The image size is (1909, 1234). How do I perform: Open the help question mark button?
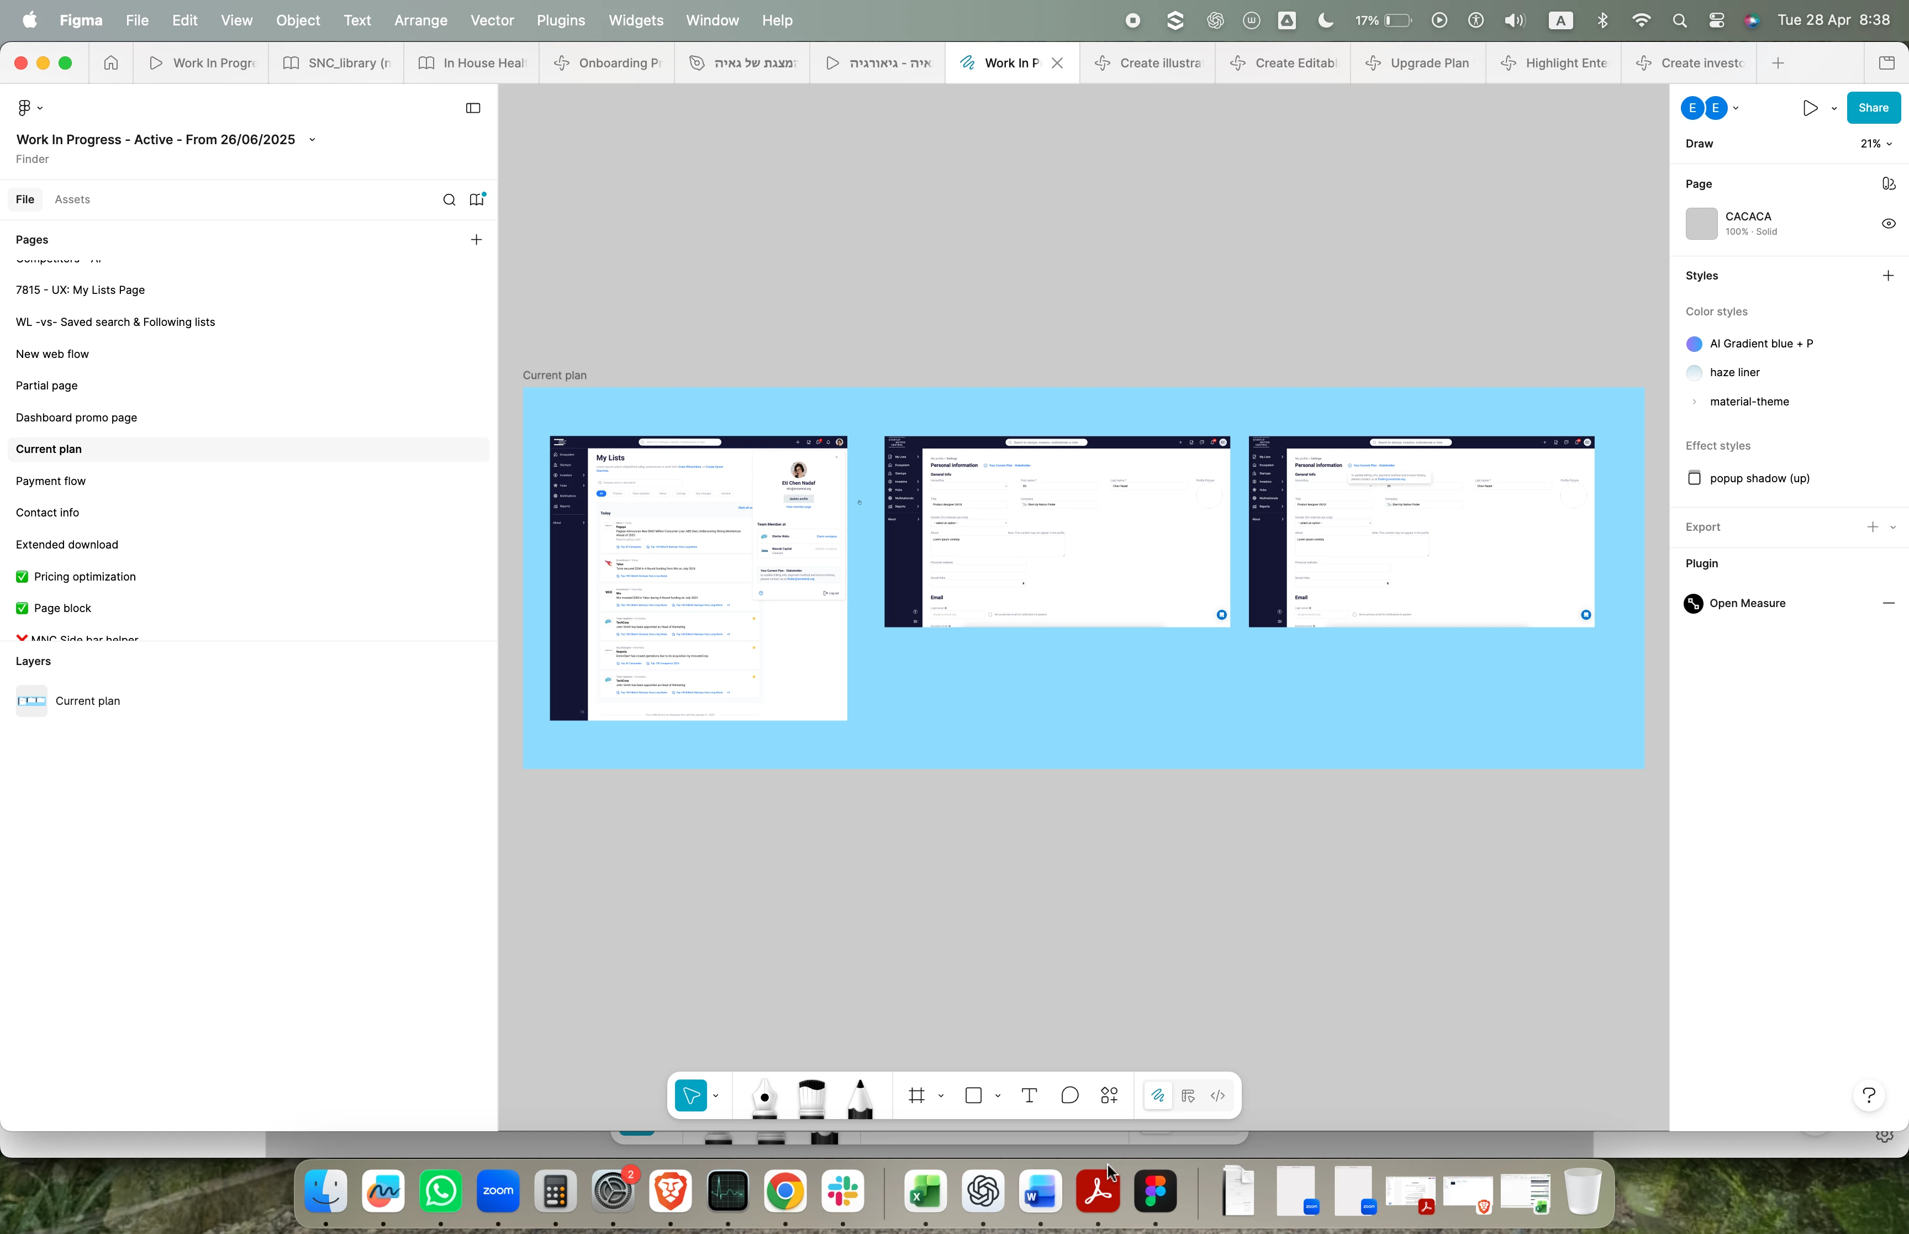click(x=1869, y=1095)
